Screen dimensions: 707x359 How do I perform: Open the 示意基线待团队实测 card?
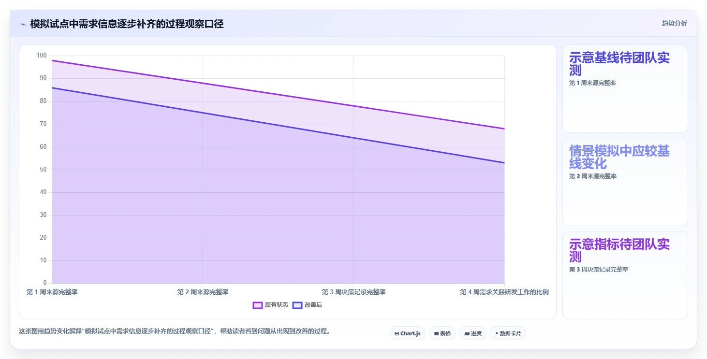coord(625,89)
